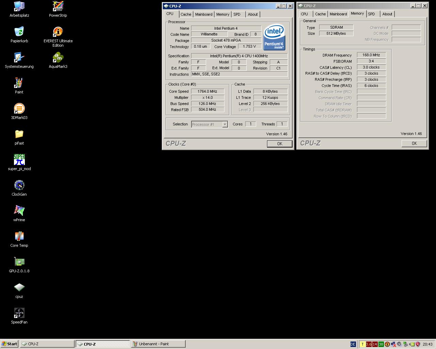Click the Code Name Willamette field
The image size is (436, 349).
tap(209, 34)
